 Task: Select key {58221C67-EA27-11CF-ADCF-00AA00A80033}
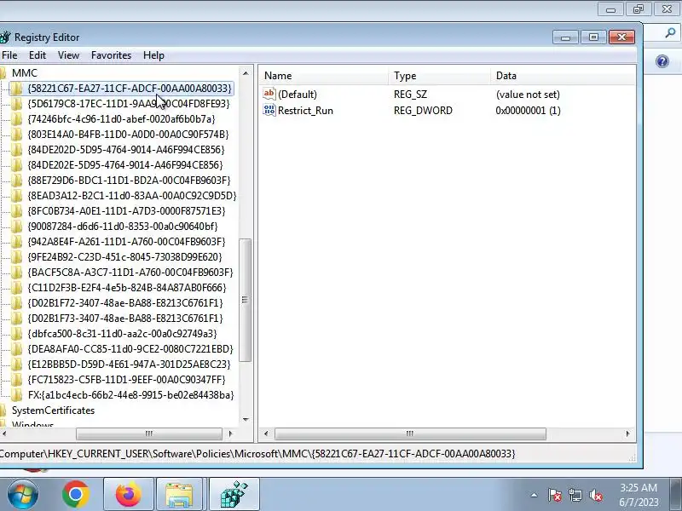[x=130, y=89]
